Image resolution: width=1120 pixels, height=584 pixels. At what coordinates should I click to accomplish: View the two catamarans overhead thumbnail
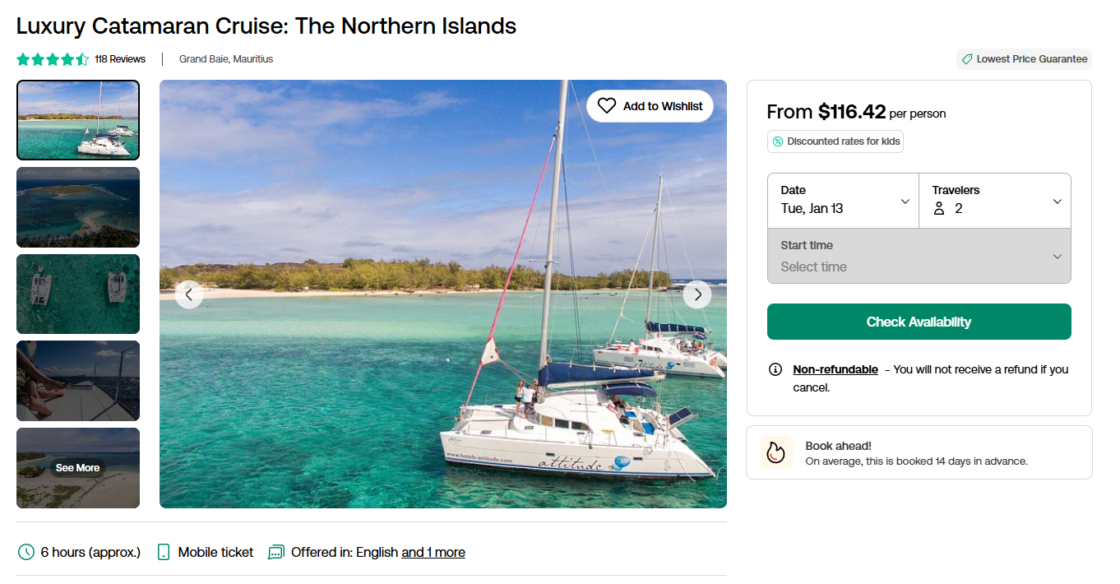click(78, 294)
